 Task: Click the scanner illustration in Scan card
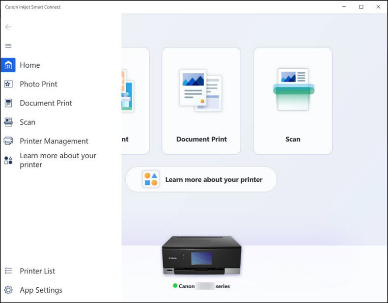[294, 89]
